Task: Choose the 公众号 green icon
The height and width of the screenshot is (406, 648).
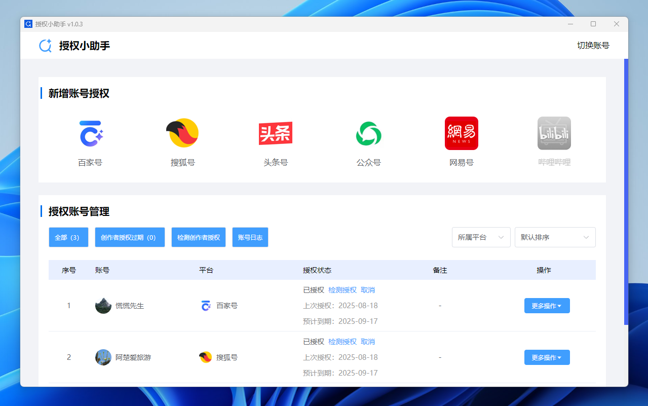Action: (x=368, y=134)
